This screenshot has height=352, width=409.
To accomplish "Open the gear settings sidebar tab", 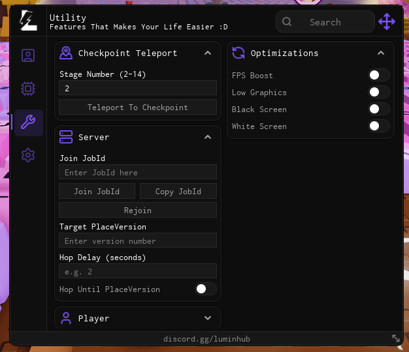I will [28, 155].
